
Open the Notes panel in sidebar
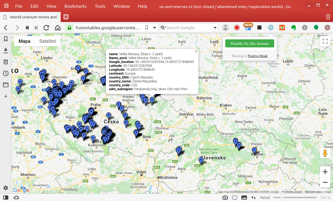(5, 62)
